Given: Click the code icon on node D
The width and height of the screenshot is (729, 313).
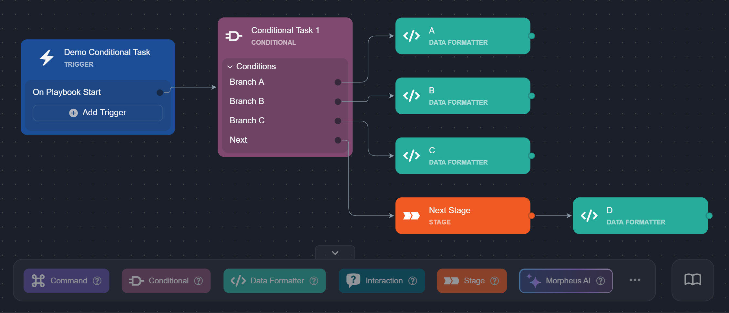Looking at the screenshot, I should [x=589, y=216].
